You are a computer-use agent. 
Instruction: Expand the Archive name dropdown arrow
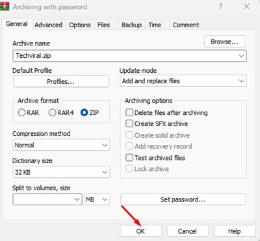[241, 56]
